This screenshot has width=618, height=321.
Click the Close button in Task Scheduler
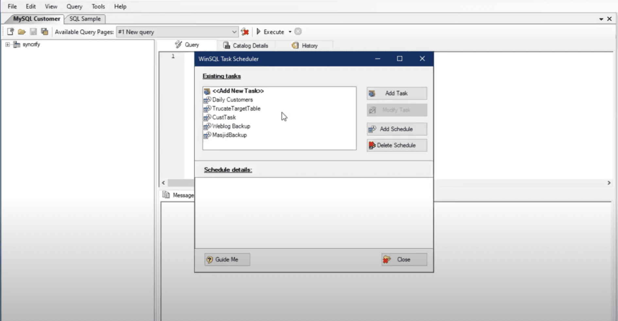tap(404, 260)
